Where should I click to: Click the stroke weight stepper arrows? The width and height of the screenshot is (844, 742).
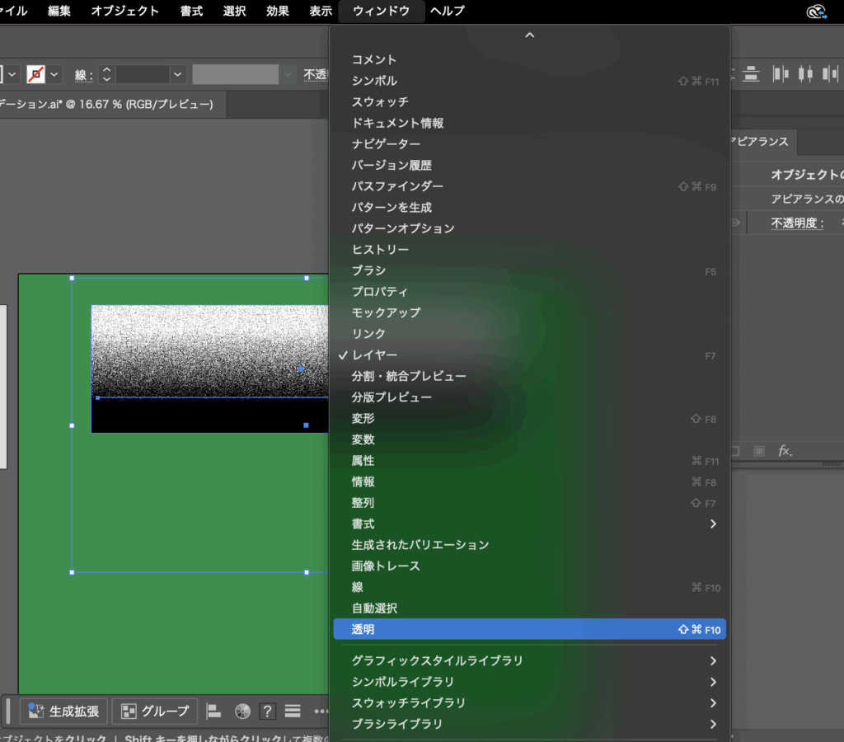[x=106, y=74]
